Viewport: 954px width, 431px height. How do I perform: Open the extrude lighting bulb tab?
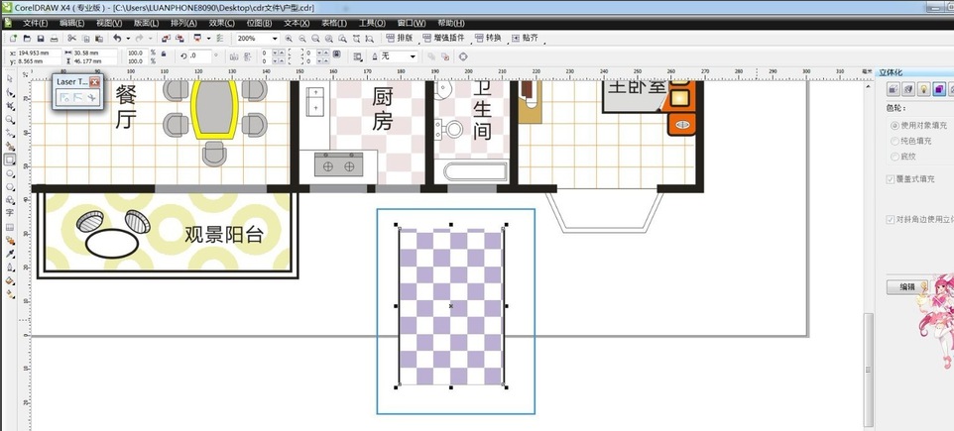click(x=924, y=89)
